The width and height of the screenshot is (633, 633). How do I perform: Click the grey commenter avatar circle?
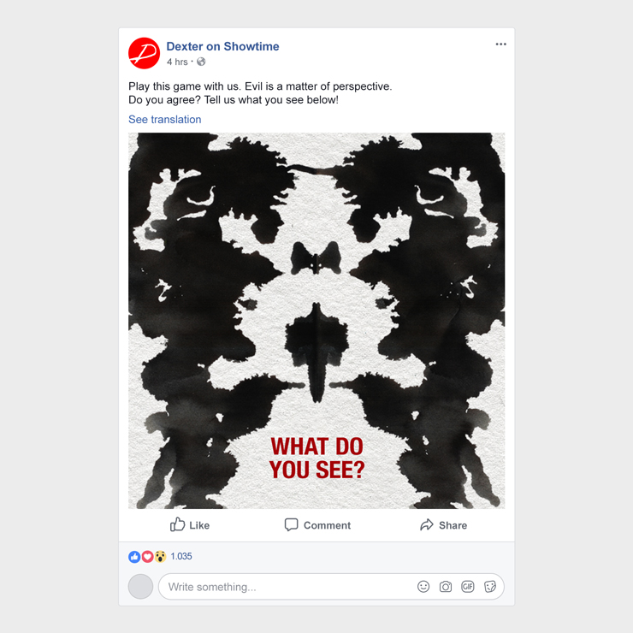(140, 586)
